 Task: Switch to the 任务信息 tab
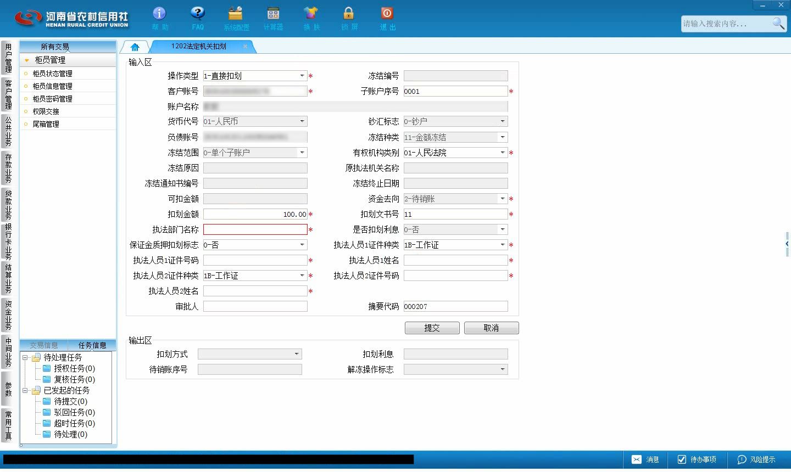tap(92, 345)
